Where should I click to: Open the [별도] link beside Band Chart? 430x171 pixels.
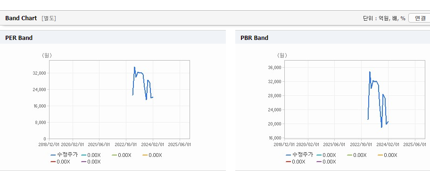pyautogui.click(x=49, y=18)
